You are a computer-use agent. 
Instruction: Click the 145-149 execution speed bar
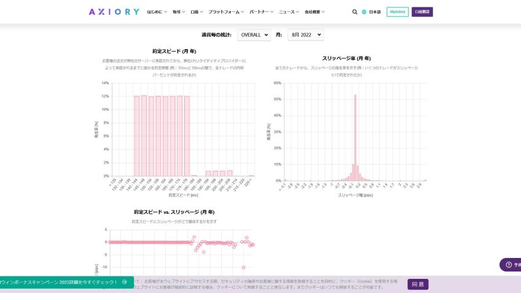click(144, 136)
